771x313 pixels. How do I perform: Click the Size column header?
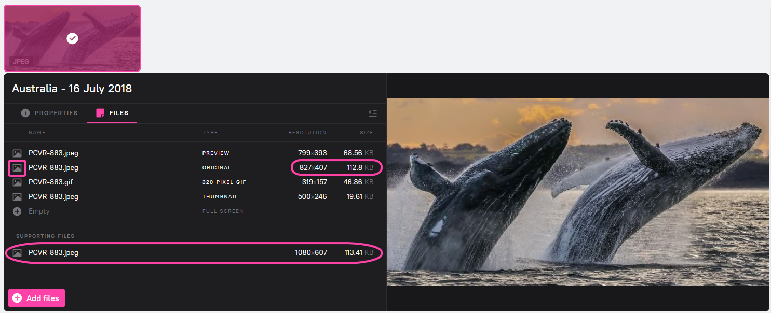367,133
